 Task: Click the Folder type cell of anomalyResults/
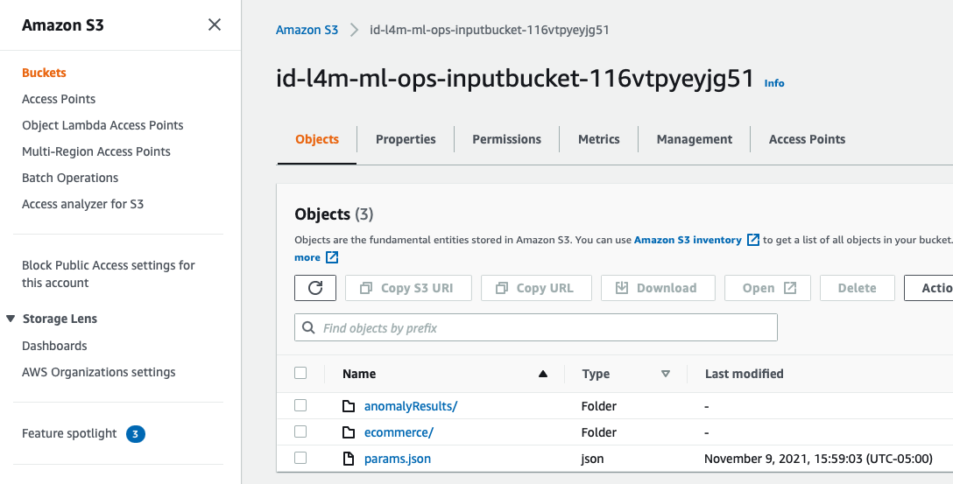pos(598,406)
